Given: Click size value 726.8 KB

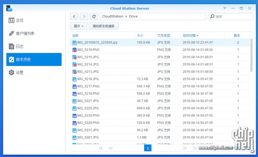Looking at the screenshot, I should point(143,123).
